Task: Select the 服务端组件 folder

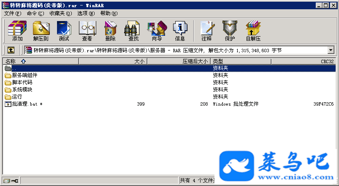Action: 24,75
